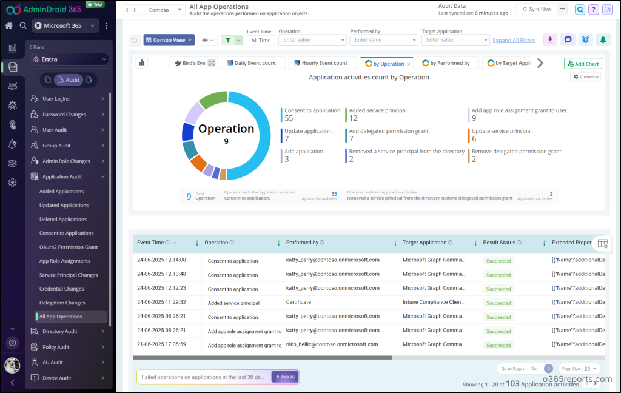The image size is (621, 393).
Task: Open the table column settings icon
Action: 602,244
